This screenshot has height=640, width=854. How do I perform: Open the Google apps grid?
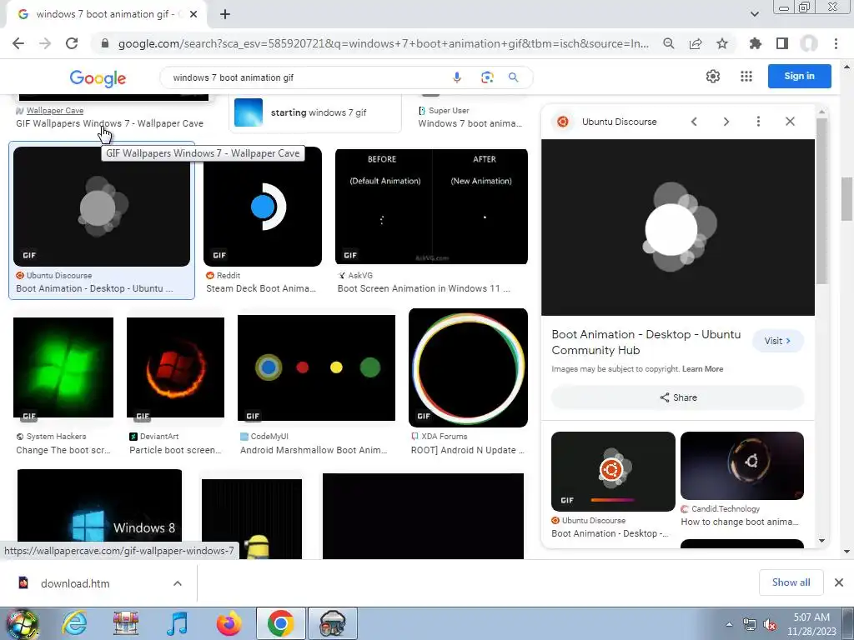click(x=746, y=76)
